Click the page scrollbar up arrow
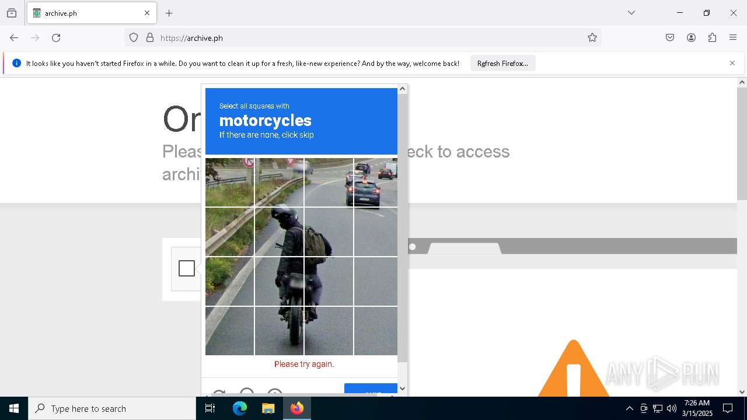 coord(742,82)
